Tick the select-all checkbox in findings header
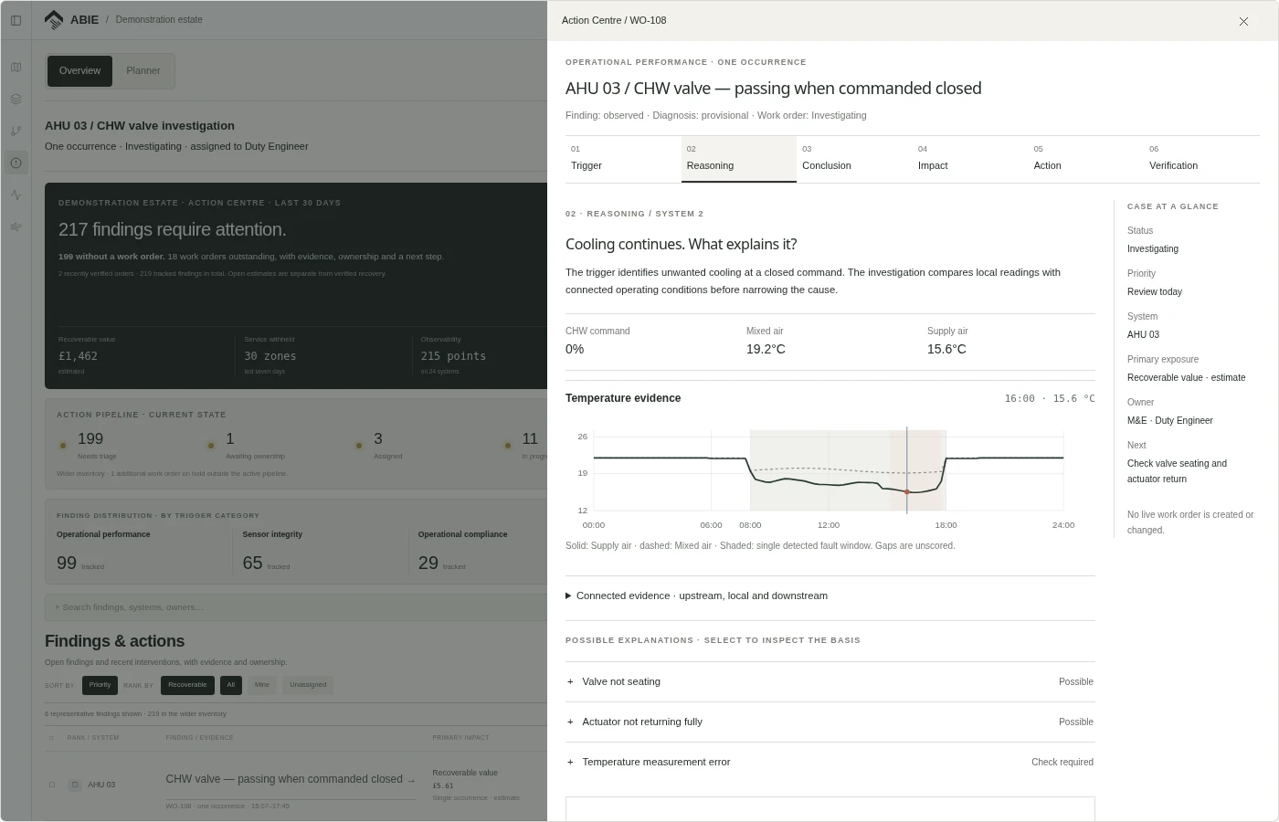This screenshot has width=1279, height=822. 51,738
